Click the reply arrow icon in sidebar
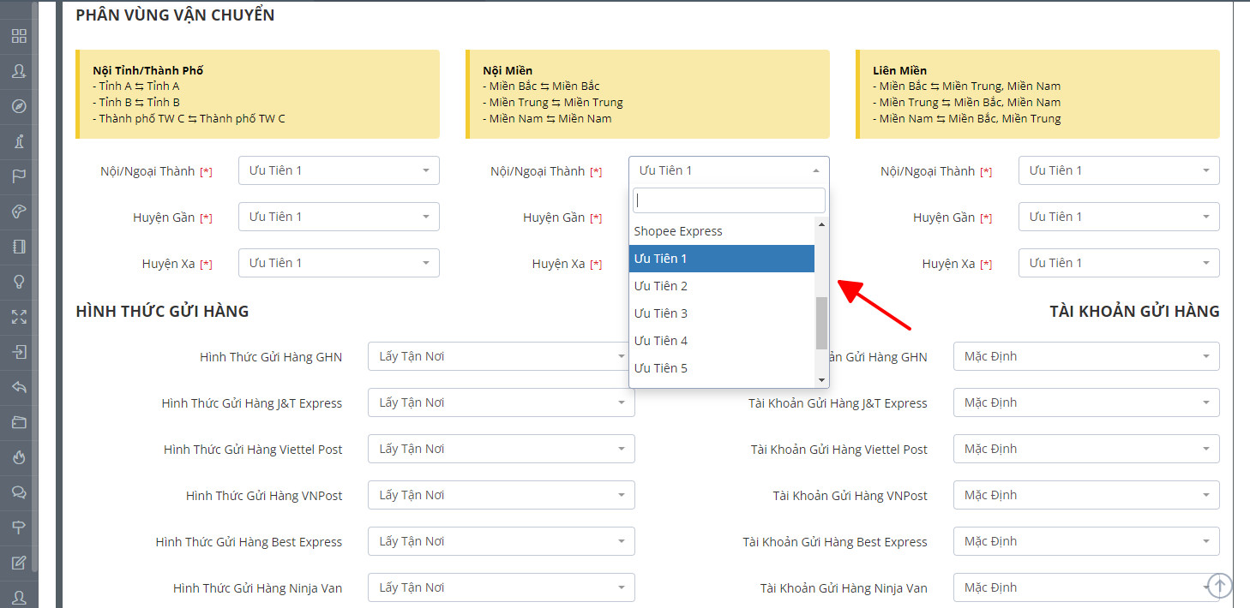Image resolution: width=1250 pixels, height=608 pixels. (x=19, y=387)
